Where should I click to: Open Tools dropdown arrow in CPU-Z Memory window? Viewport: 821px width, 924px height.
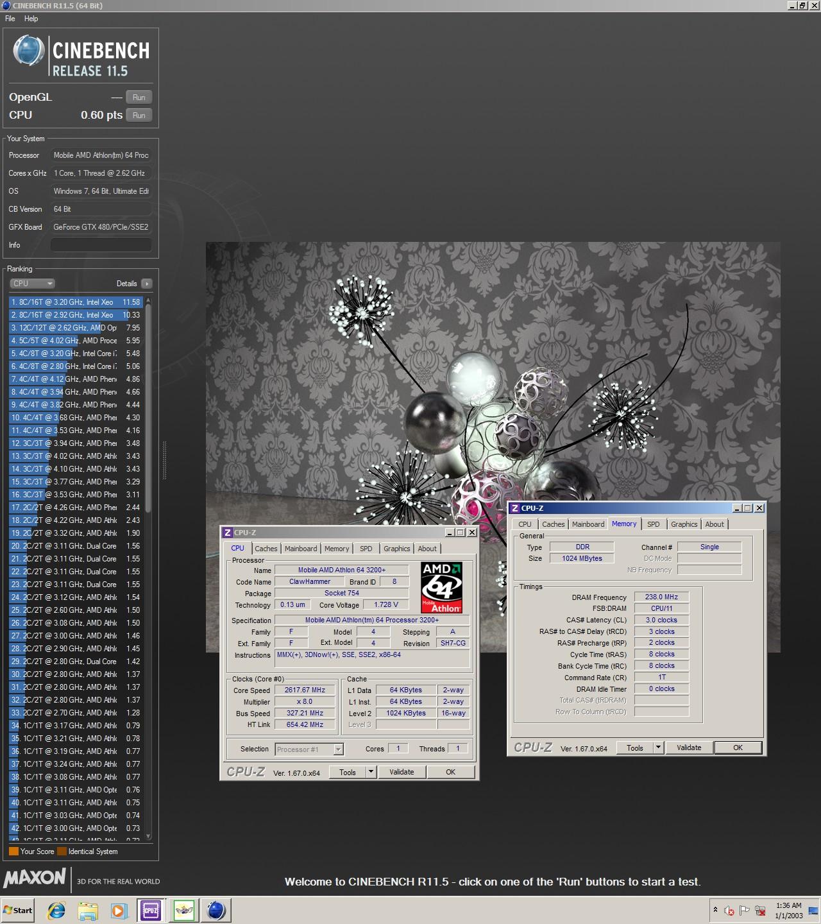(x=658, y=748)
